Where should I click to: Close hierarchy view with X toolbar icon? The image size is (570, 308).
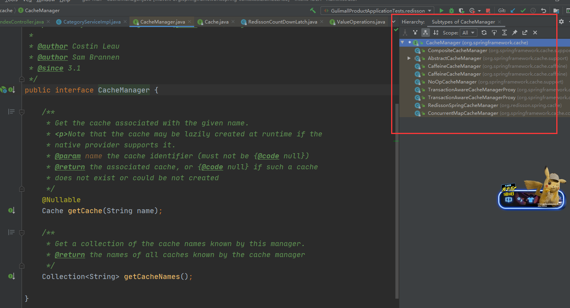(x=535, y=33)
